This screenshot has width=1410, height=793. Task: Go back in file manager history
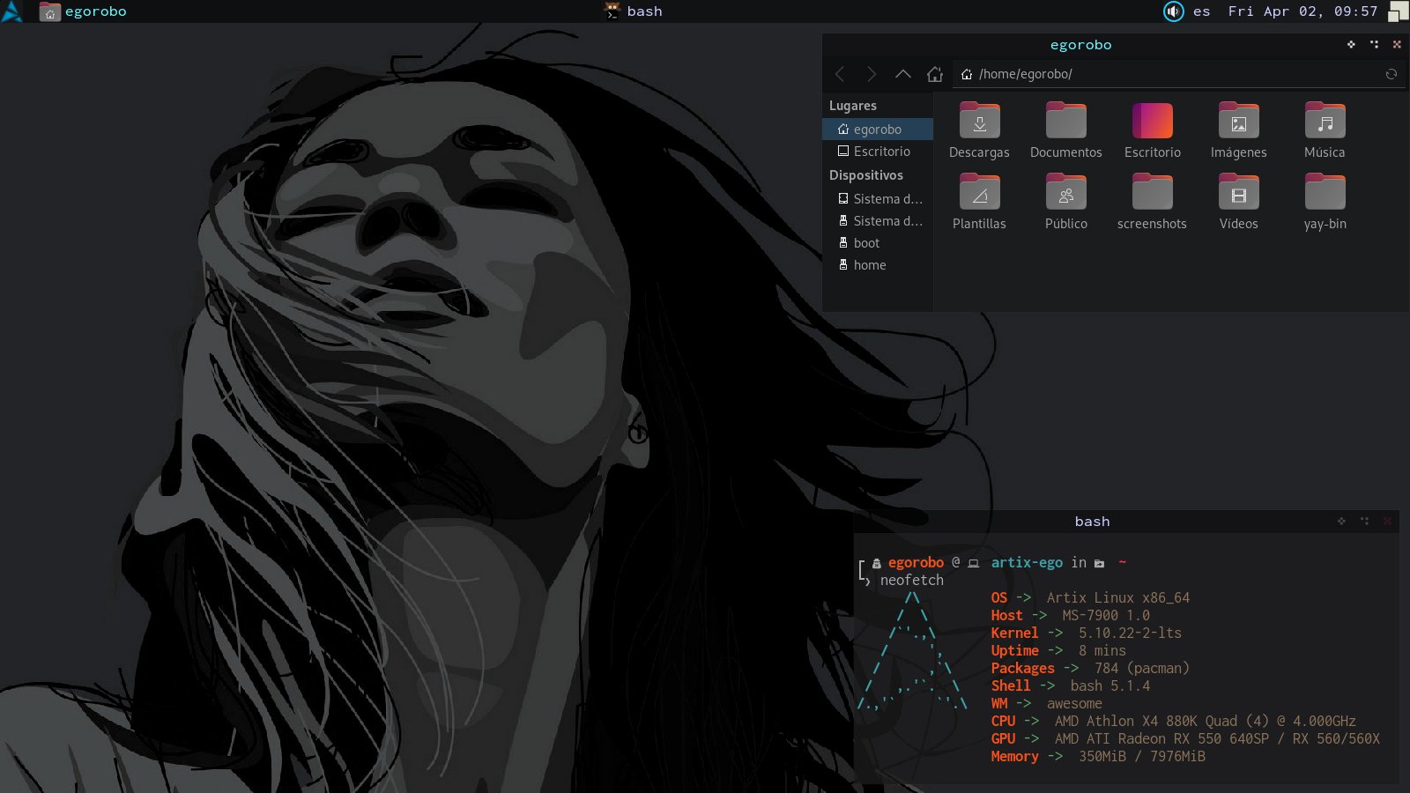(x=840, y=74)
